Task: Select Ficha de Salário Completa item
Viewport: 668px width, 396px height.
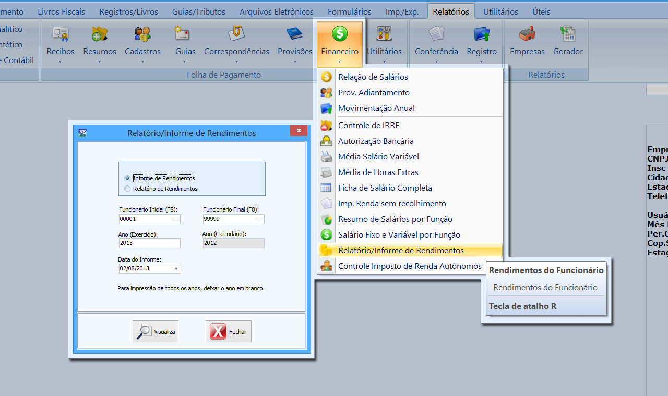Action: click(x=385, y=188)
